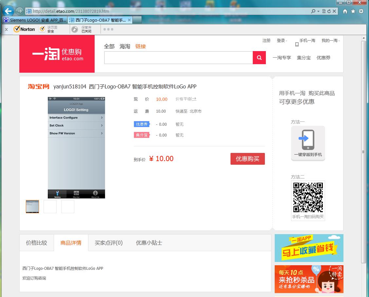
Task: Open the 价格比较 tab
Action: click(36, 243)
